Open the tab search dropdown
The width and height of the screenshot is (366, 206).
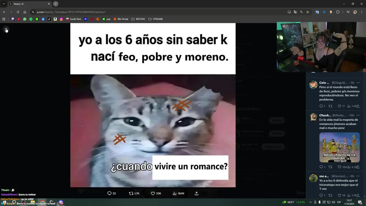click(4, 4)
